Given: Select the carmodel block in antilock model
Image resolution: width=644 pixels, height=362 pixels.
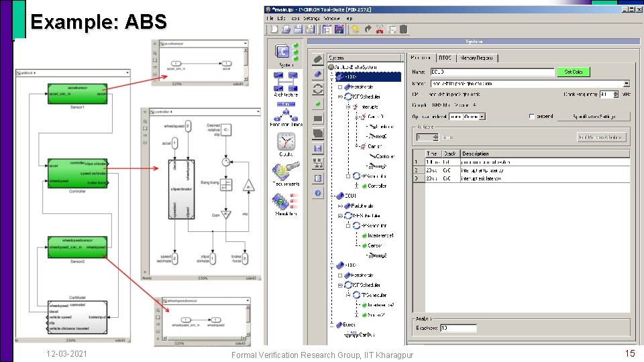Looking at the screenshot, I should [x=78, y=317].
